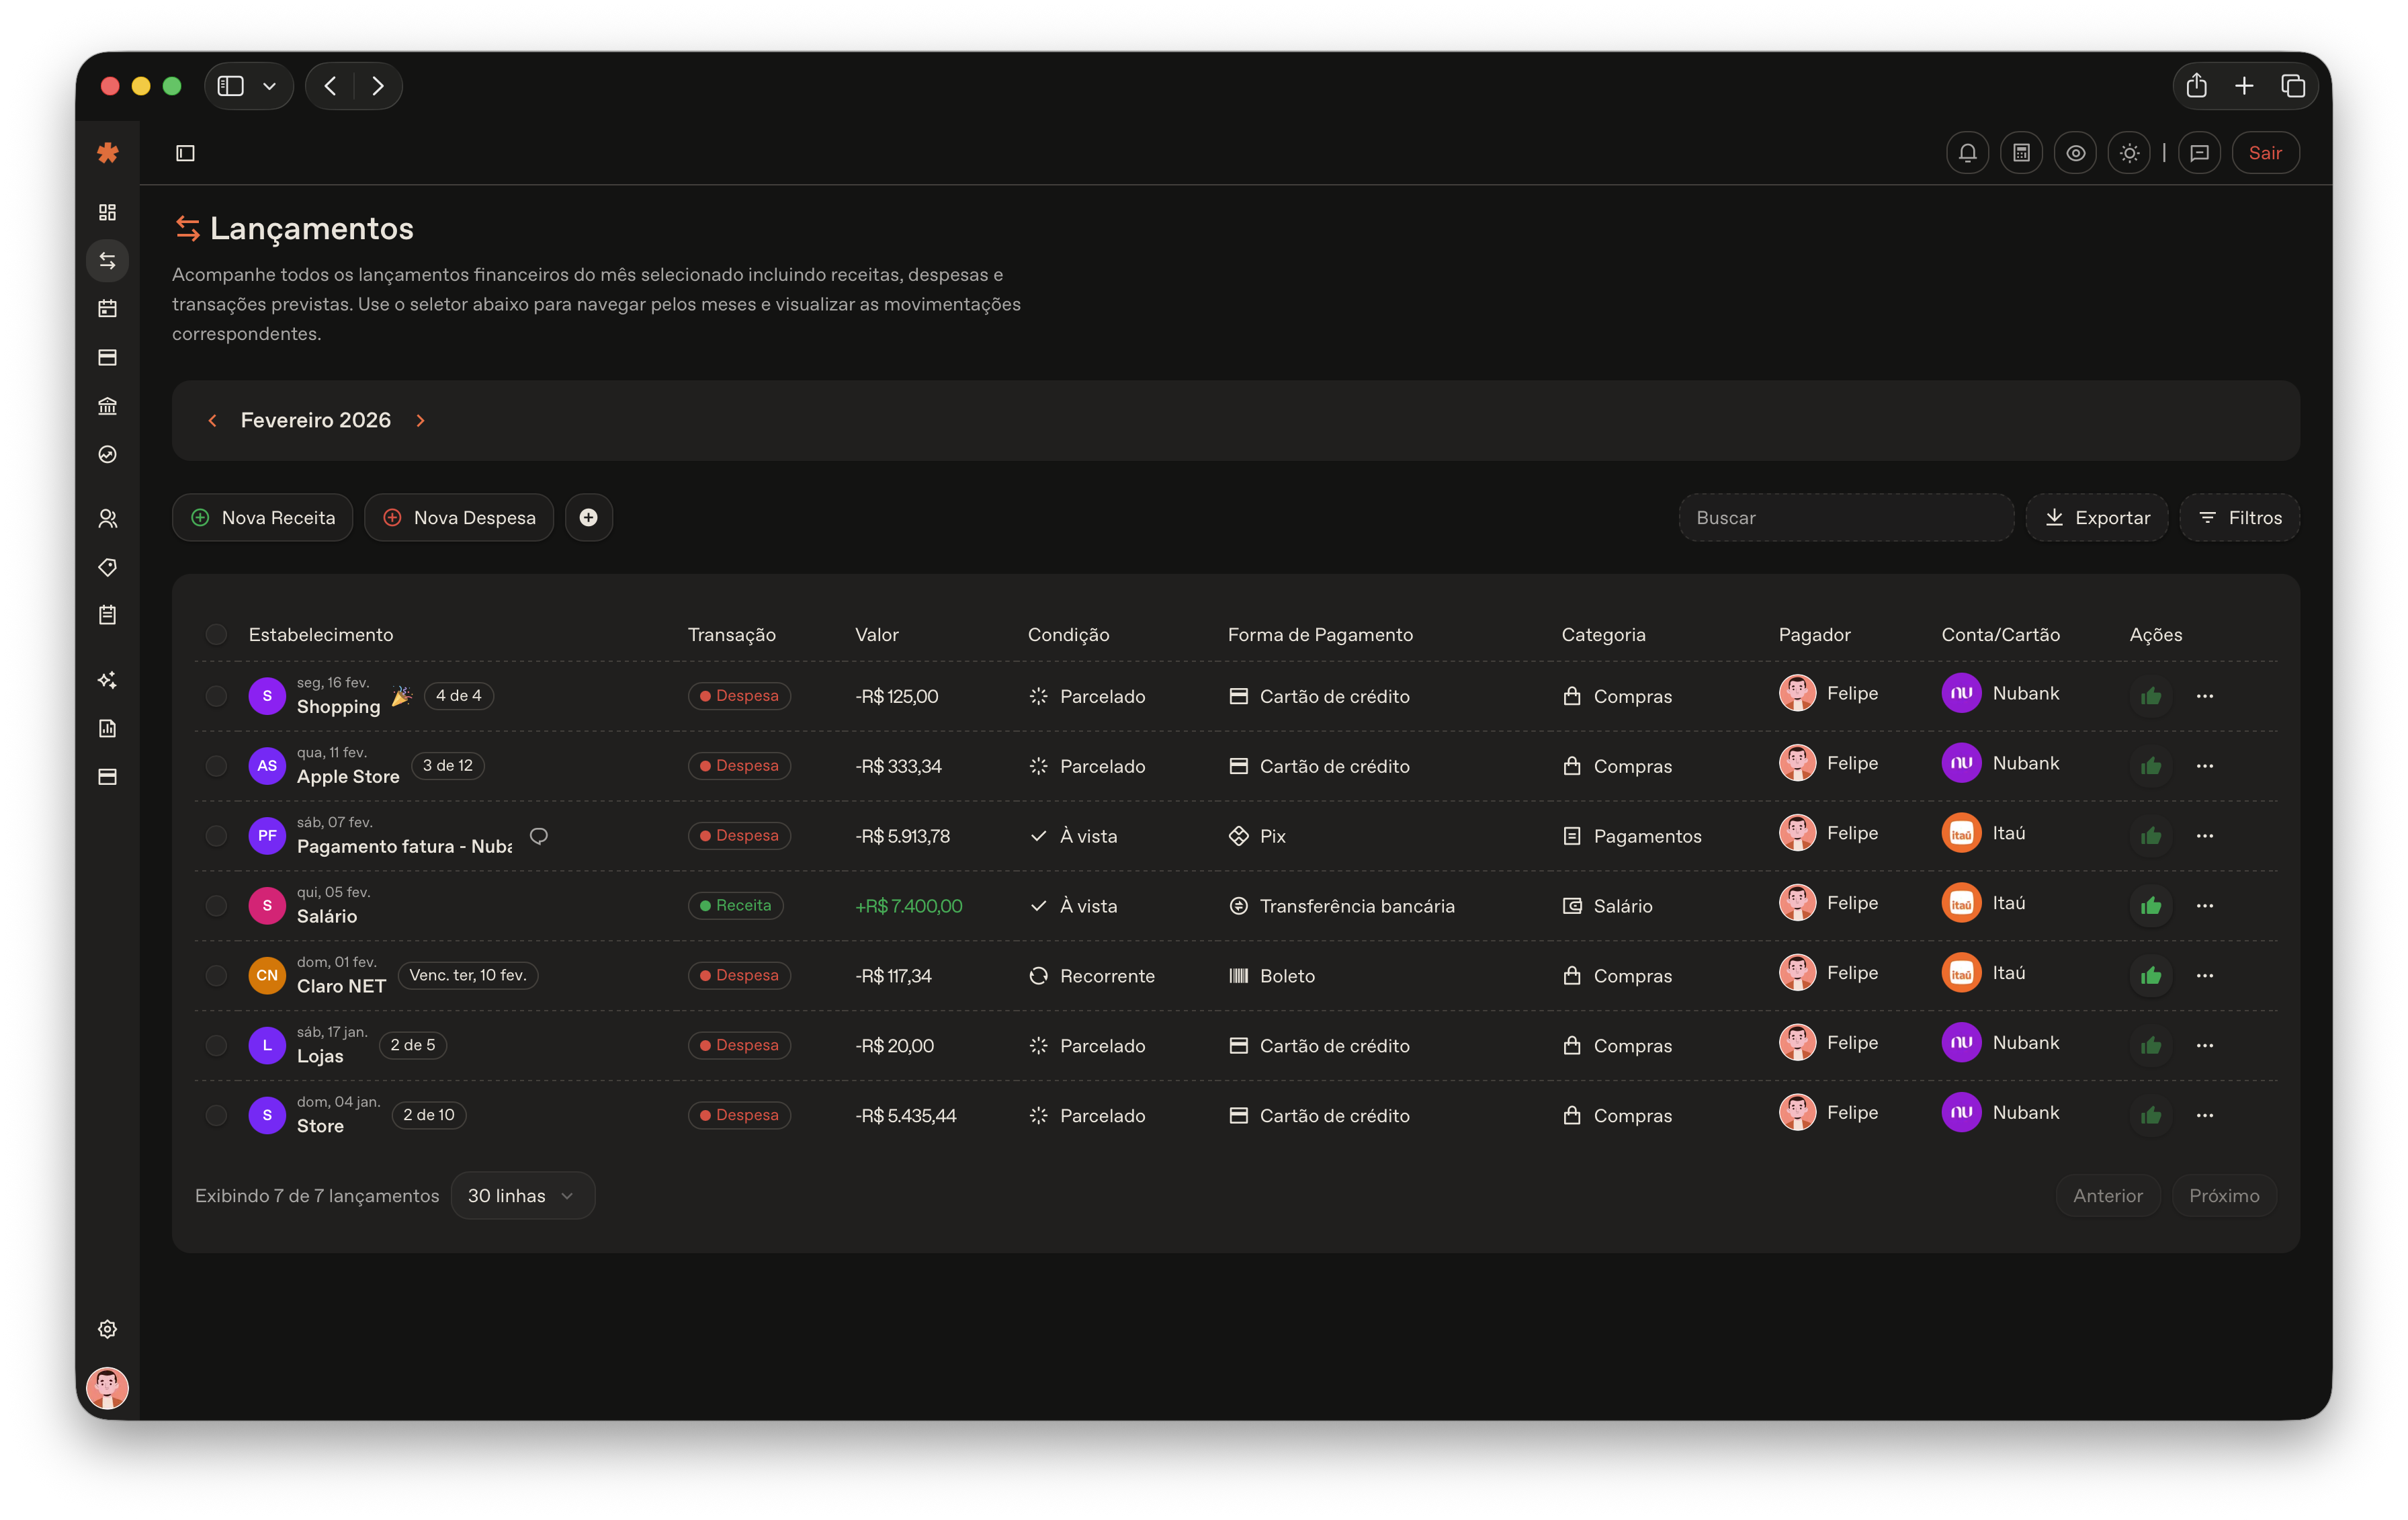Viewport: 2408px width, 1520px height.
Task: Check the select-all checkbox in the table header
Action: (216, 635)
